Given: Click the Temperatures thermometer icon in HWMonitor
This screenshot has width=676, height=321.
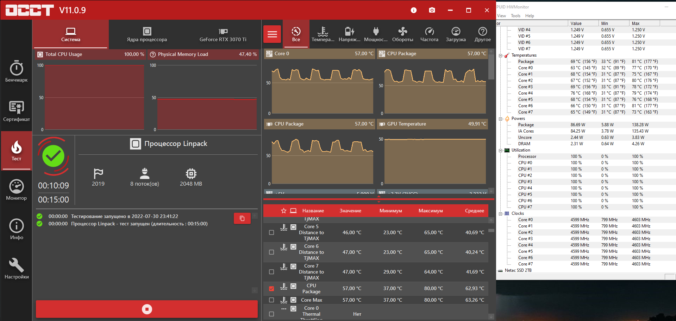Looking at the screenshot, I should 507,55.
